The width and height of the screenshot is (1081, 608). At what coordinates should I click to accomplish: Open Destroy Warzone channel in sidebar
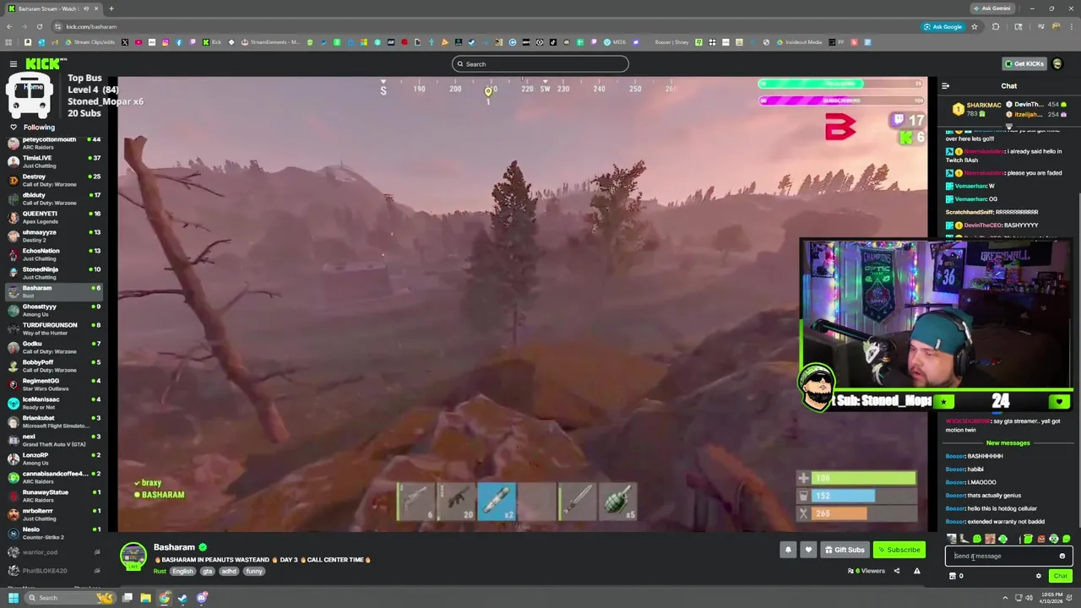click(53, 180)
